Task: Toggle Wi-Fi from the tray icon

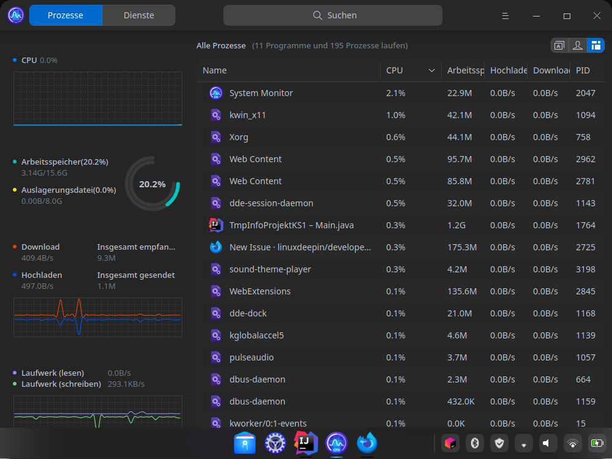Action: click(x=572, y=442)
